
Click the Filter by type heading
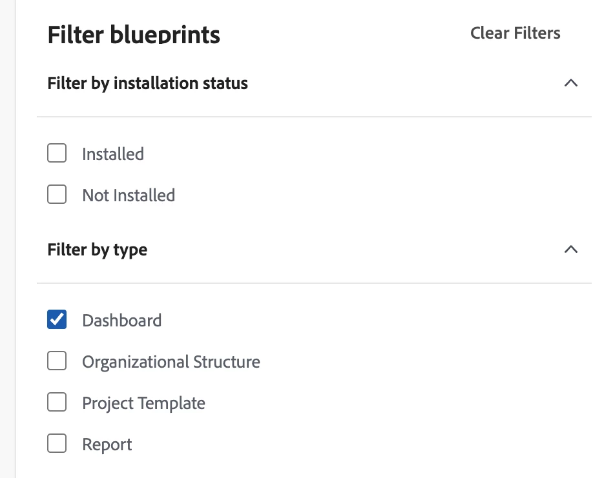coord(97,250)
